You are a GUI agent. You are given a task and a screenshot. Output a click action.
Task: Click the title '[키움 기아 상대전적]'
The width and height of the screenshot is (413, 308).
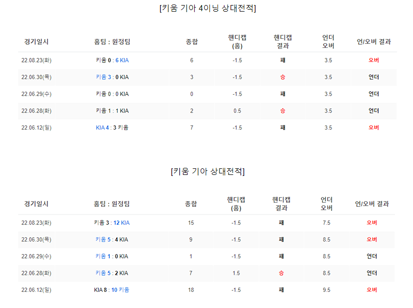click(x=208, y=171)
